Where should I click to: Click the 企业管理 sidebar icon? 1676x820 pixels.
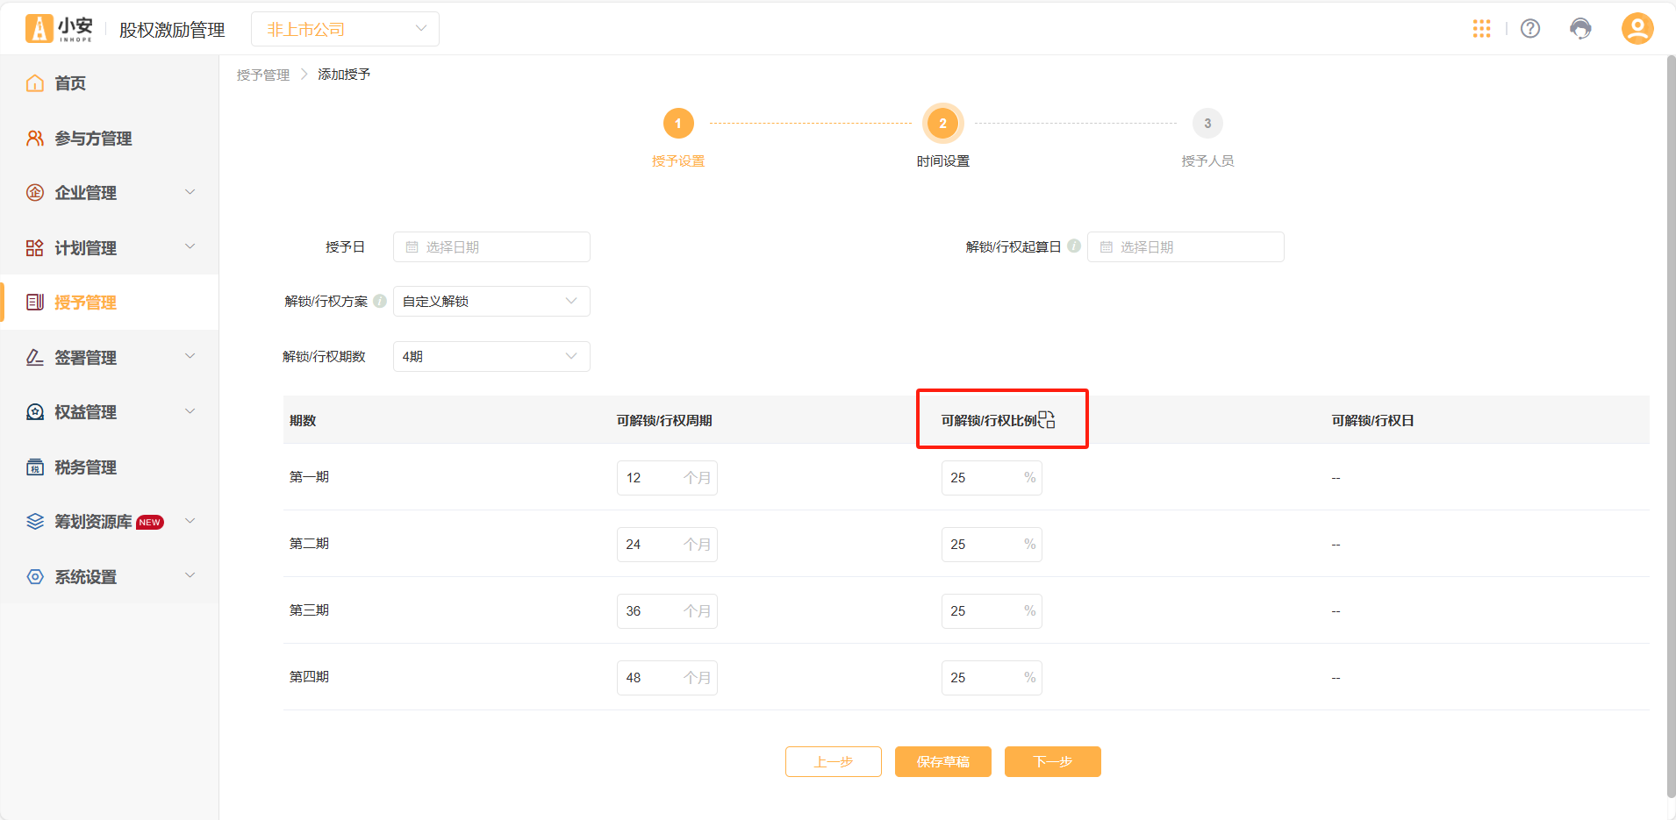pyautogui.click(x=35, y=193)
